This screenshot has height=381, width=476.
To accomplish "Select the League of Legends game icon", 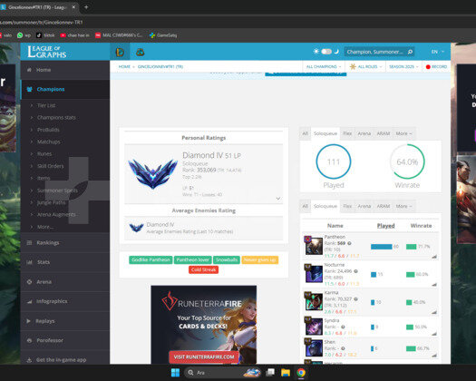I will coord(120,52).
